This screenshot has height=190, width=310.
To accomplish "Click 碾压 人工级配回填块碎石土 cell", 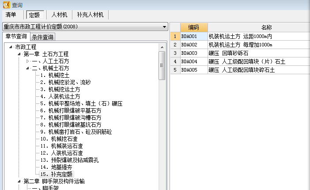I will [259, 70].
